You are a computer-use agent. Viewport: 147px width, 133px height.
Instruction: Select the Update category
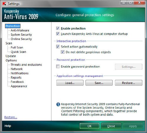click(x=11, y=56)
